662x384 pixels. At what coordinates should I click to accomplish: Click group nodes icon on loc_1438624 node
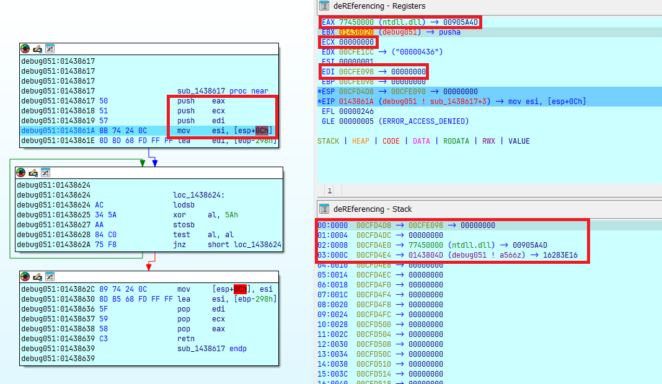click(46, 172)
